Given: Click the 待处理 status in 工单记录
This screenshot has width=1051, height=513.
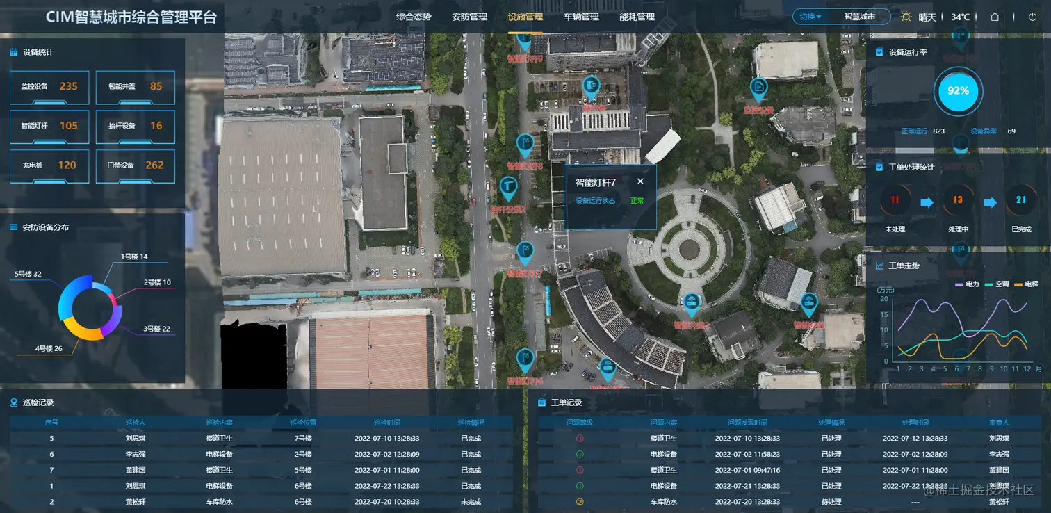Looking at the screenshot, I should [x=831, y=502].
